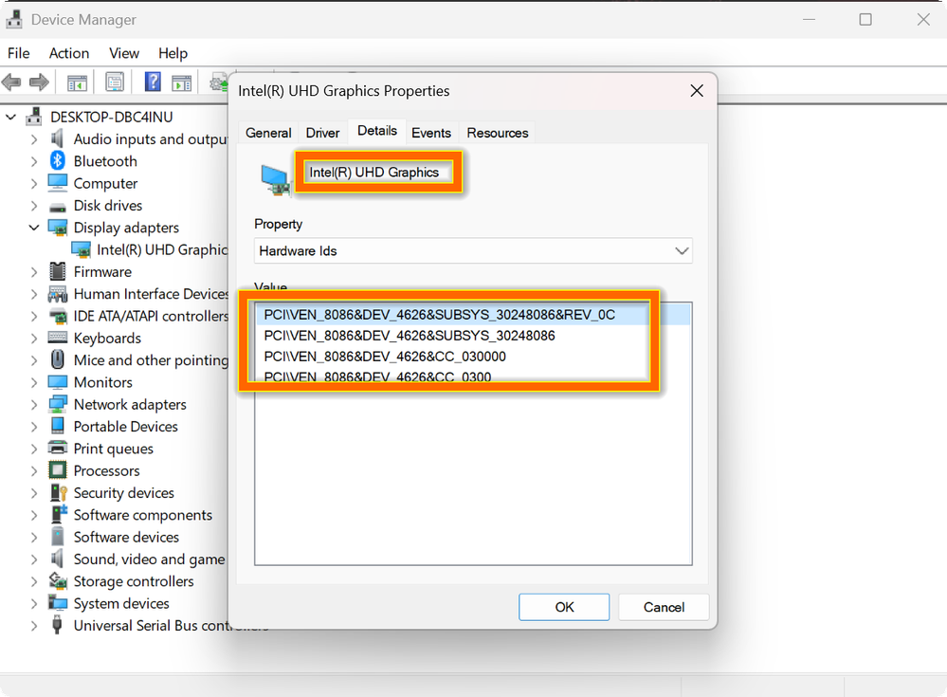This screenshot has height=697, width=947.
Task: Select the Storage controllers icon
Action: click(x=58, y=580)
